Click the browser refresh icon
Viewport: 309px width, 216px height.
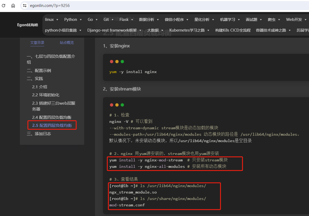[x=3, y=6]
